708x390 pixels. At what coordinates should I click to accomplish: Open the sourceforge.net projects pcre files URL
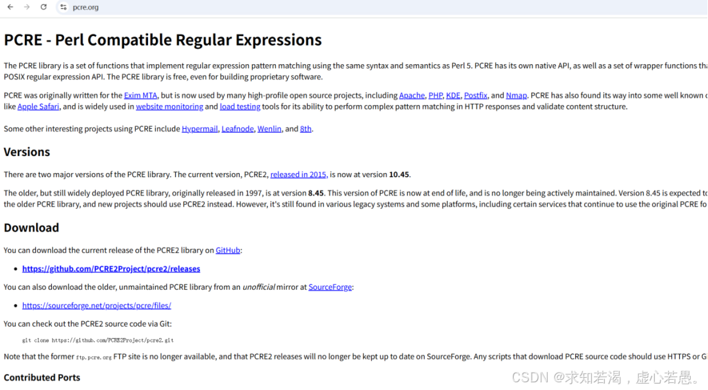click(97, 305)
